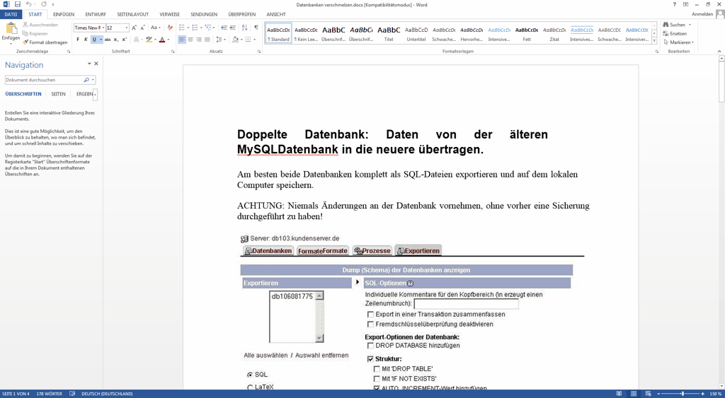
Task: Toggle italic formatting
Action: (86, 40)
